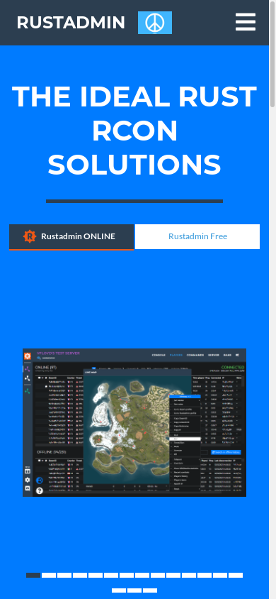Select the Rustadmin ONLINE tab
This screenshot has height=599, width=276.
click(x=71, y=237)
